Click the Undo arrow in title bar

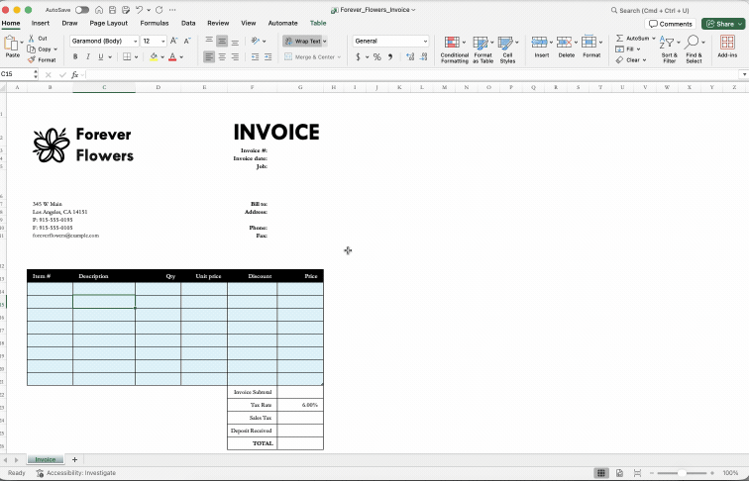tap(139, 10)
